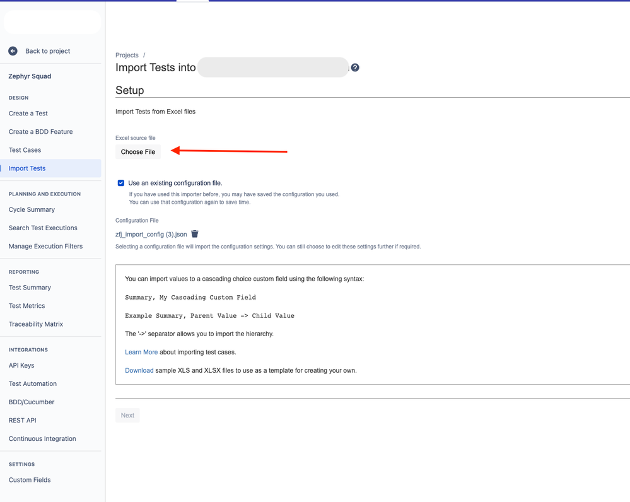630x502 pixels.
Task: Open Create a Test in sidebar
Action: [x=28, y=114]
